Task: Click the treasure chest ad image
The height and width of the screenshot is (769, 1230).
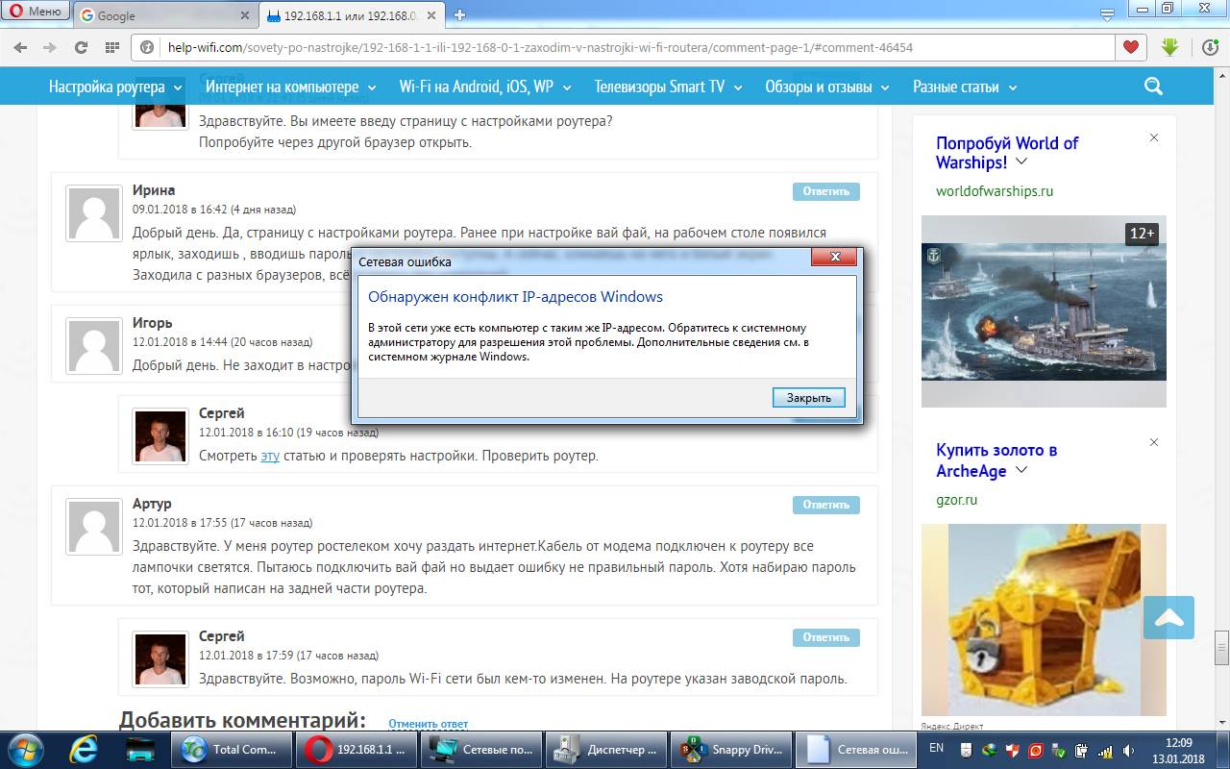Action: pyautogui.click(x=1044, y=619)
